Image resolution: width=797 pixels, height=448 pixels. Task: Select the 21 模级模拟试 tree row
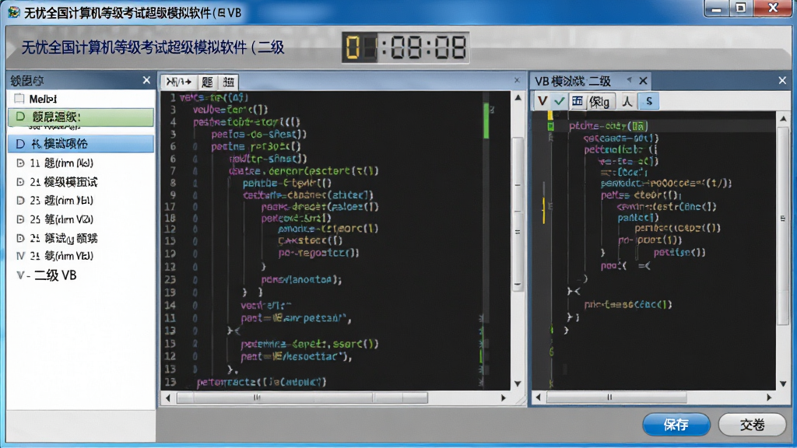click(x=81, y=182)
